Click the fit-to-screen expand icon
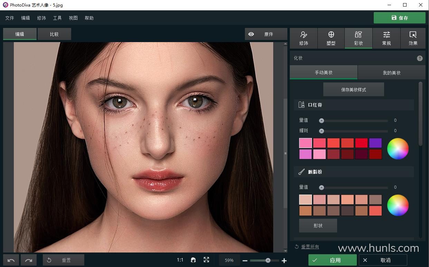The image size is (429, 267). pos(206,260)
